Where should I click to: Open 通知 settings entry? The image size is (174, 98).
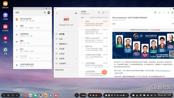(32, 42)
